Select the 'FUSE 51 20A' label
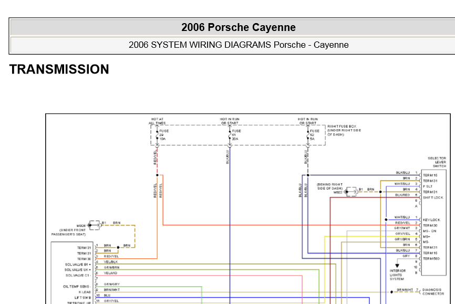 (236, 135)
